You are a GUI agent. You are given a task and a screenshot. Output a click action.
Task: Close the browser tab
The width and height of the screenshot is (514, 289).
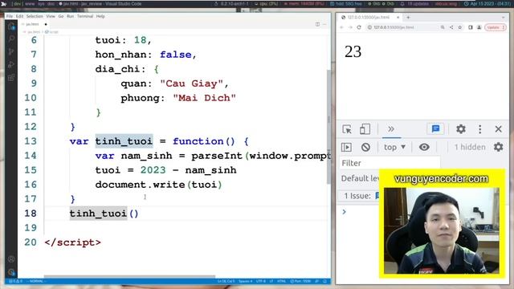[398, 18]
